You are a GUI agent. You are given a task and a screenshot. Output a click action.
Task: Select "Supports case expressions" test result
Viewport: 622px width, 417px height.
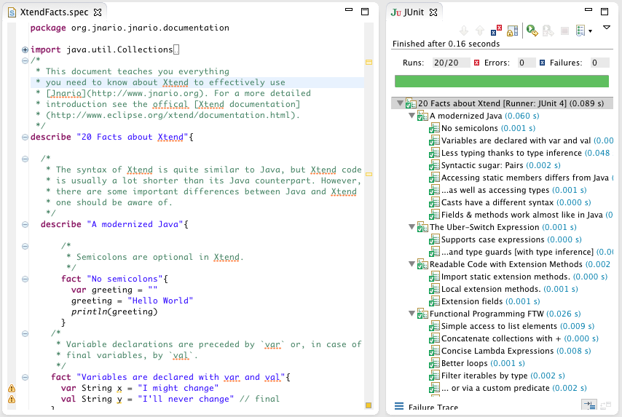coord(505,239)
